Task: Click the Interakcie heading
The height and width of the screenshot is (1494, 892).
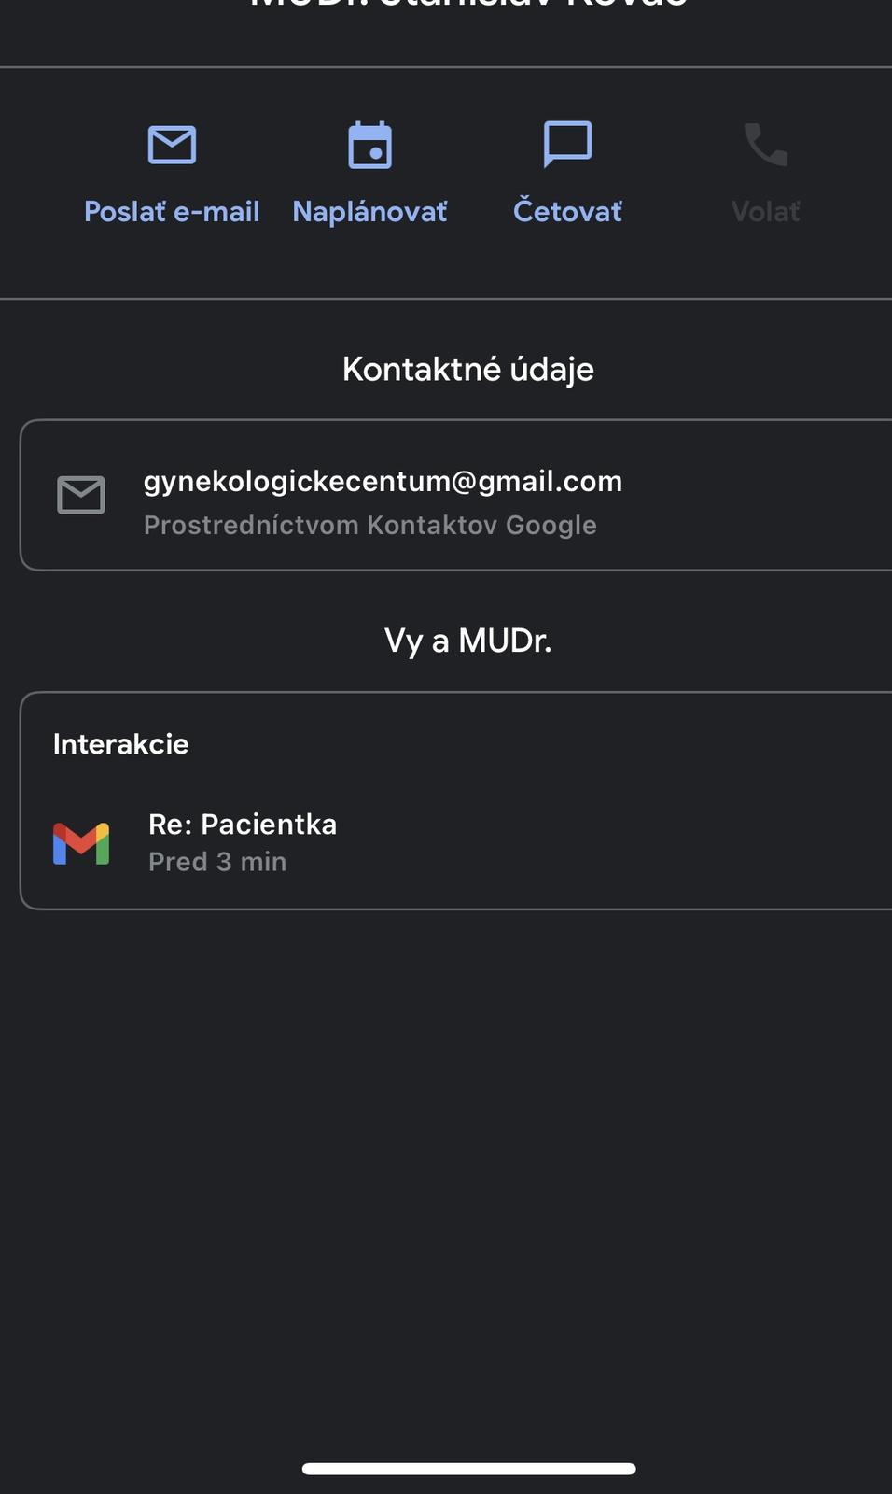Action: click(x=120, y=744)
